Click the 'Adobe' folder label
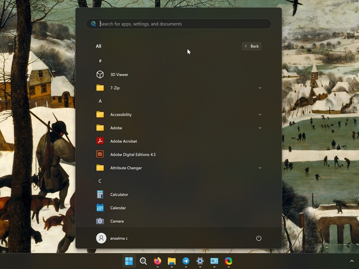 coord(116,128)
